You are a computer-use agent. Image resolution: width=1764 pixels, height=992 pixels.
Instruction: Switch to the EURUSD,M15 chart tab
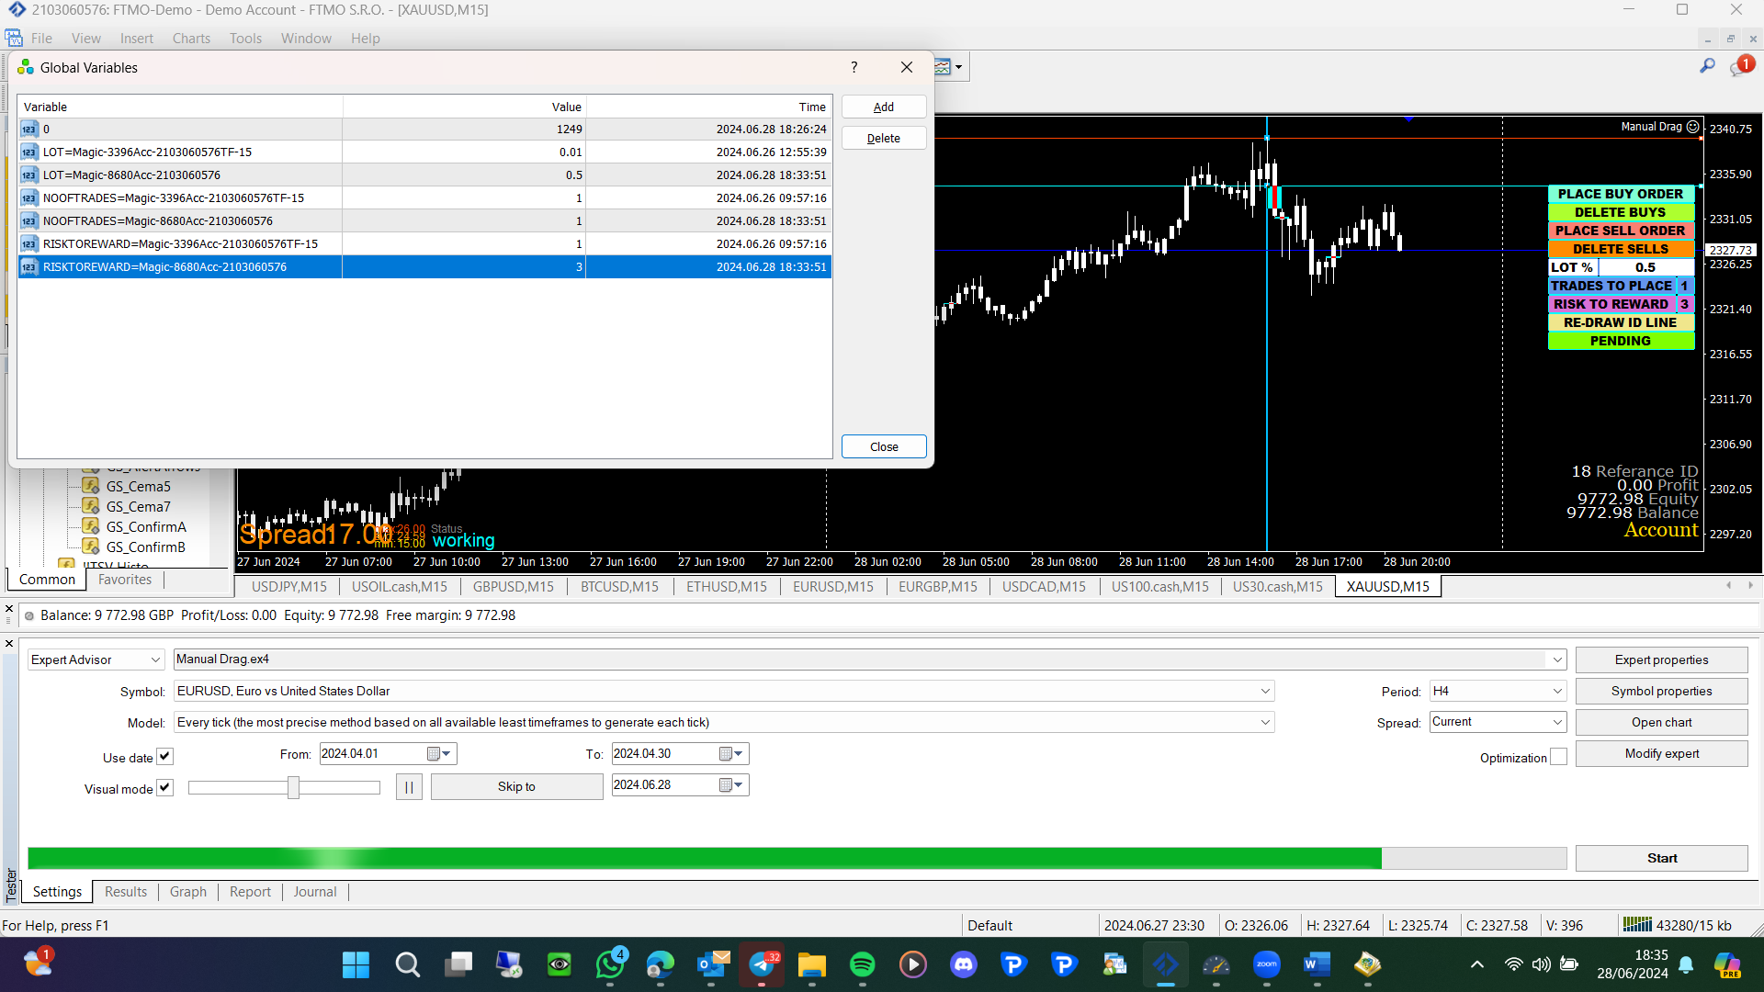pyautogui.click(x=833, y=587)
